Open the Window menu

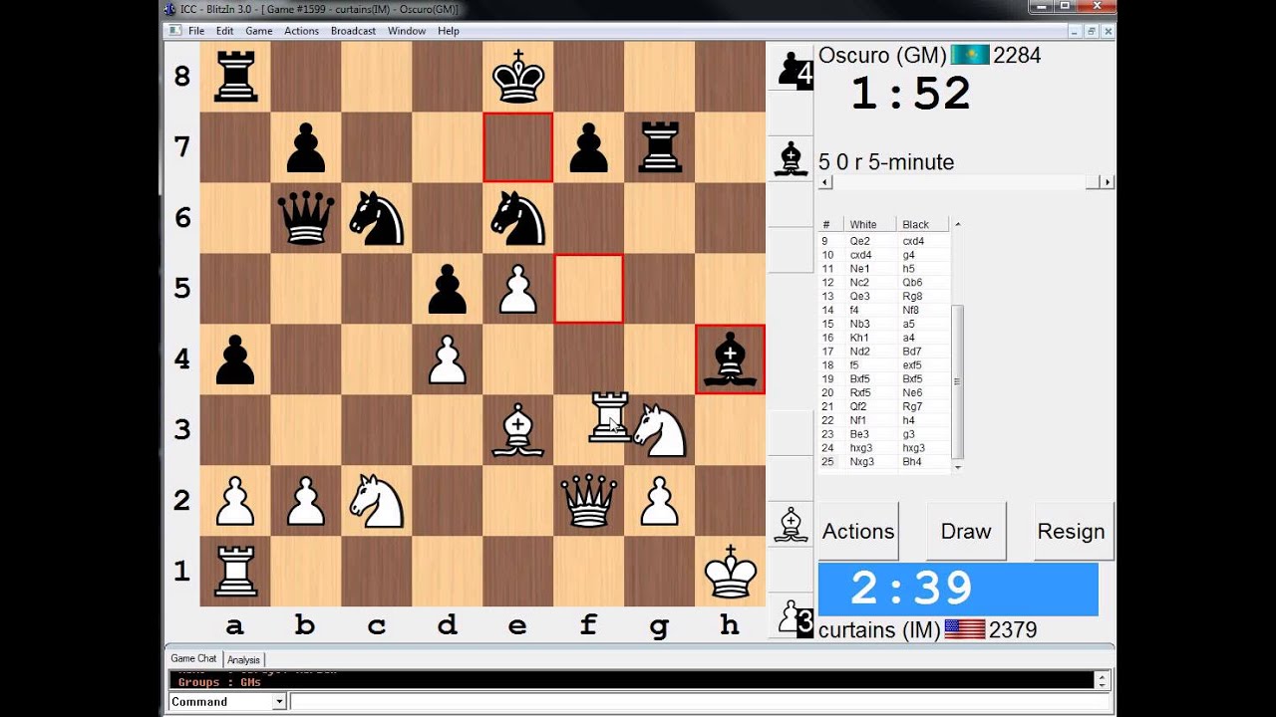point(407,31)
